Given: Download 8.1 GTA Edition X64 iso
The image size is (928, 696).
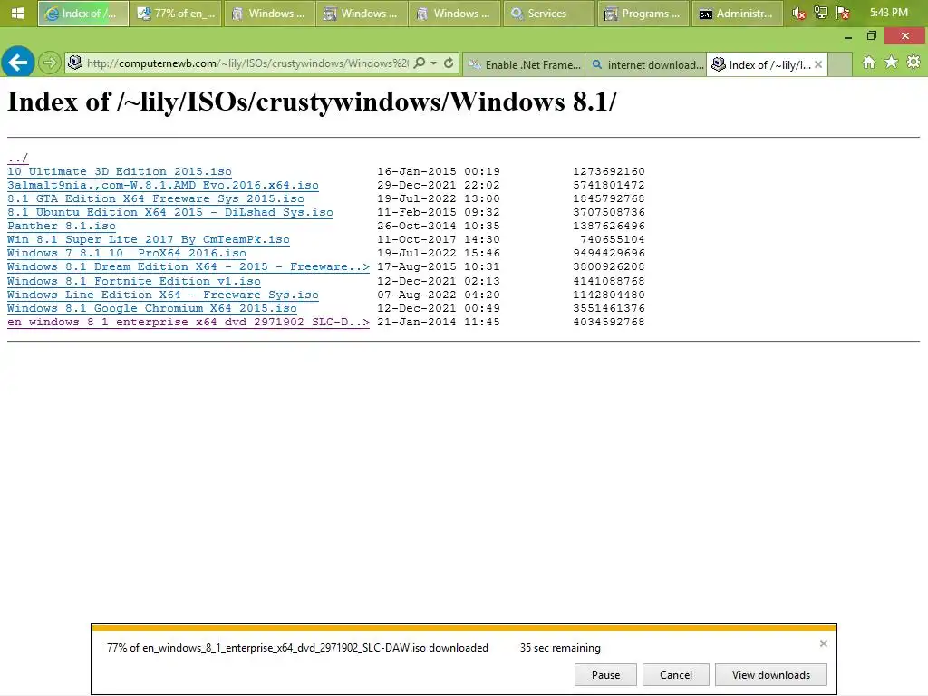Looking at the screenshot, I should (x=156, y=198).
